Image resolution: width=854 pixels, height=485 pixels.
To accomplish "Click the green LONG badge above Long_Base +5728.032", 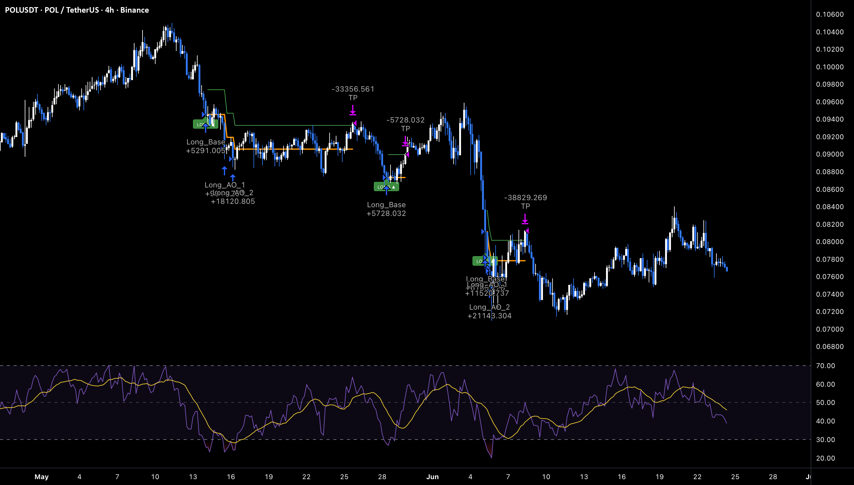I will coord(386,187).
